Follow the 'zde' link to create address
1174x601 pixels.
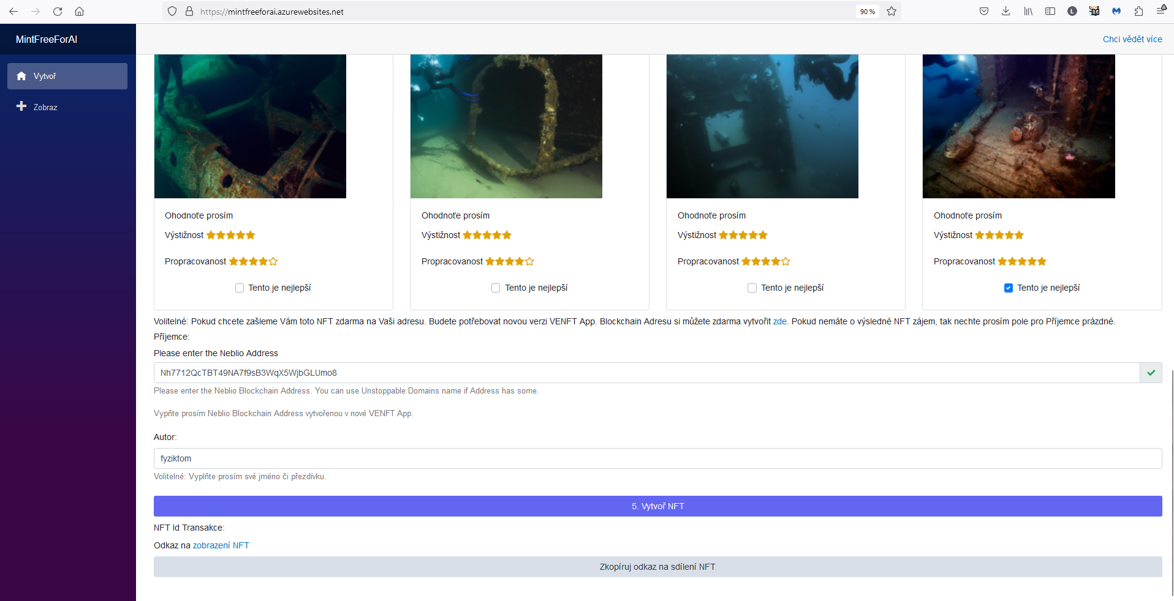[x=779, y=321]
